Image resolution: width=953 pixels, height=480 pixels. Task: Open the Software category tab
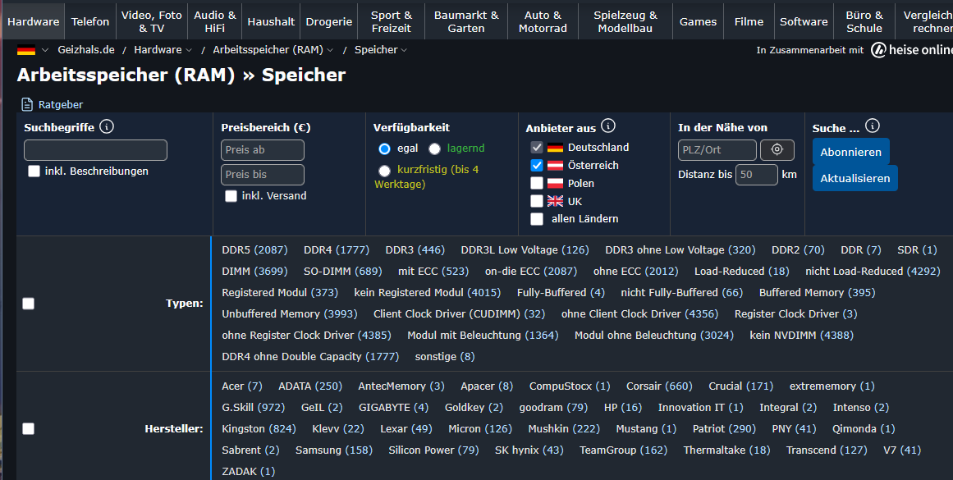tap(804, 21)
